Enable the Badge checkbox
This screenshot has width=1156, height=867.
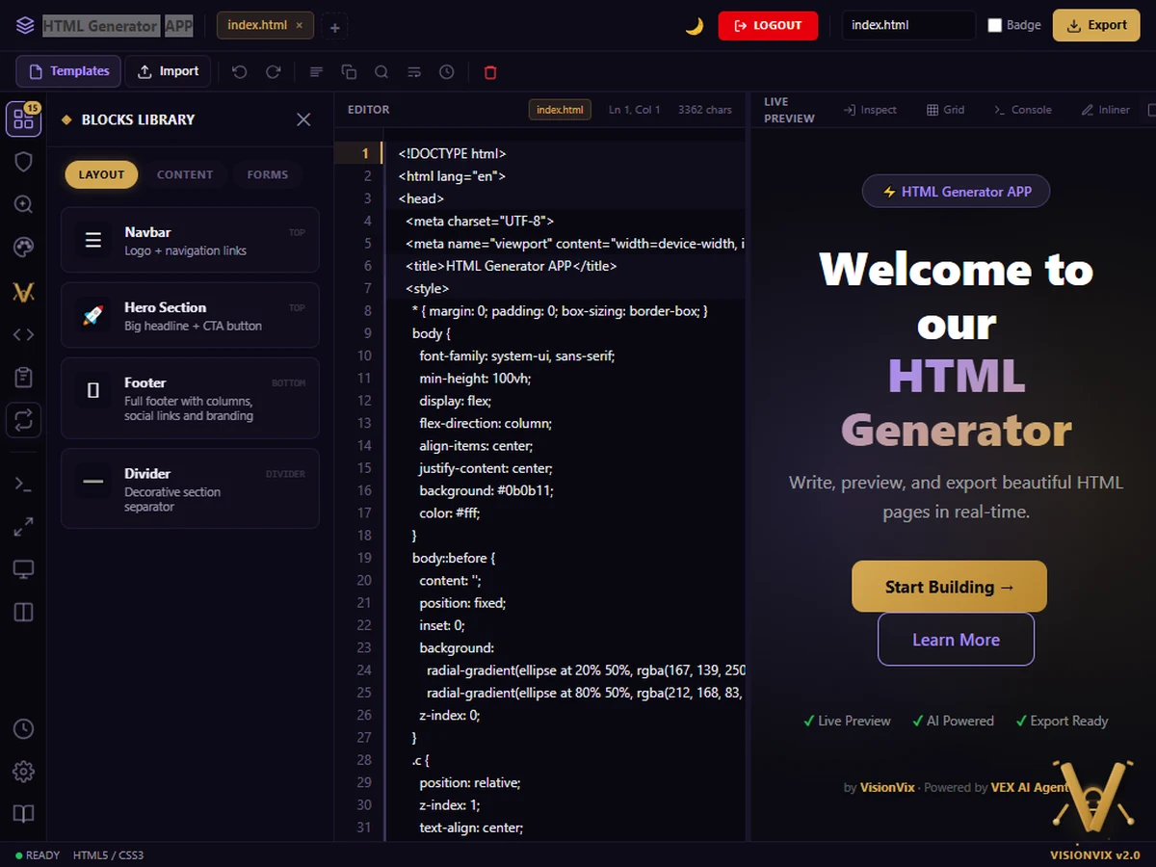pos(995,26)
